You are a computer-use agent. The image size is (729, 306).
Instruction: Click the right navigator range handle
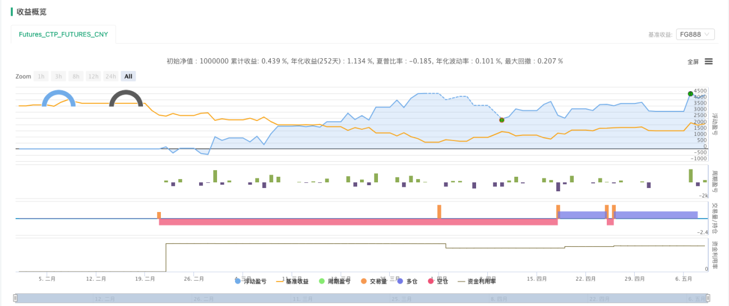(708, 298)
